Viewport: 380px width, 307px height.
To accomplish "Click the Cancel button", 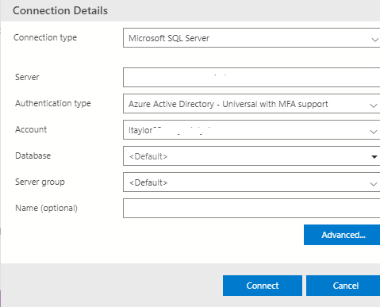I will point(344,286).
